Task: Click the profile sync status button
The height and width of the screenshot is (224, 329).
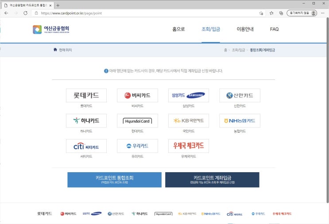Action: [302, 13]
